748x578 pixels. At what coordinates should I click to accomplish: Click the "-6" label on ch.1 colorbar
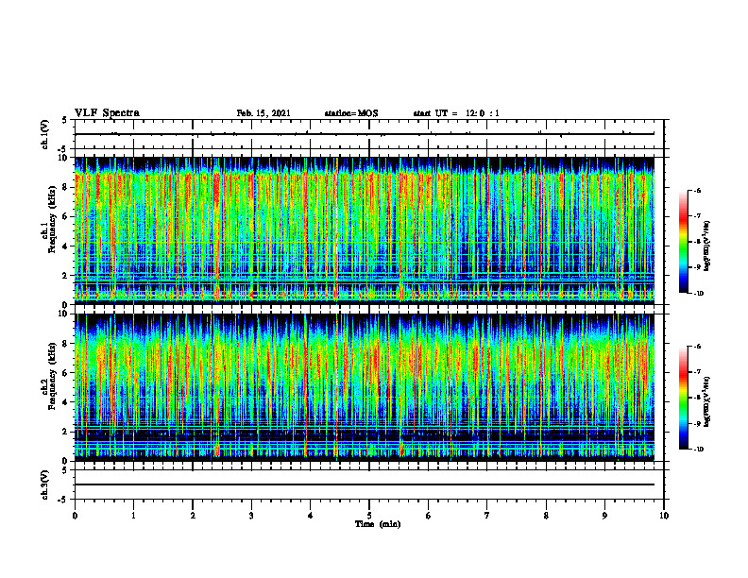coord(697,191)
